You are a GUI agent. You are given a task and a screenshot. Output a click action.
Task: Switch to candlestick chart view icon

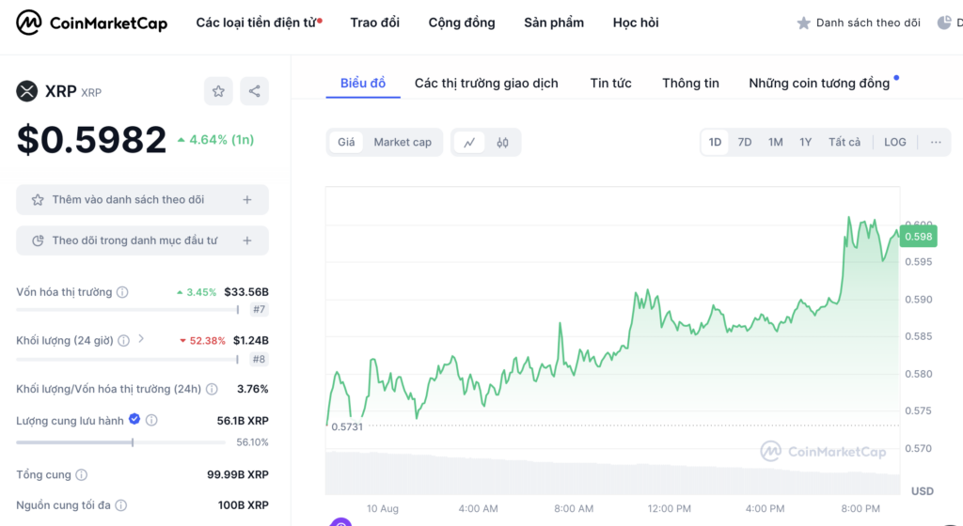coord(502,142)
